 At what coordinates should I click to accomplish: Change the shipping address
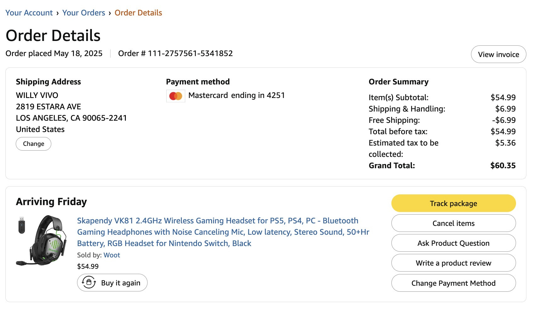pyautogui.click(x=34, y=144)
